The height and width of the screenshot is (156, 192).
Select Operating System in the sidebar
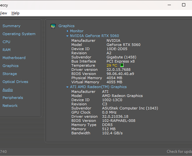tap(19, 34)
